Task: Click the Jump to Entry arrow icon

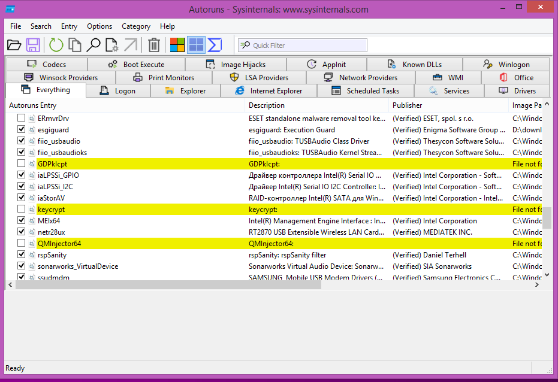Action: 131,45
